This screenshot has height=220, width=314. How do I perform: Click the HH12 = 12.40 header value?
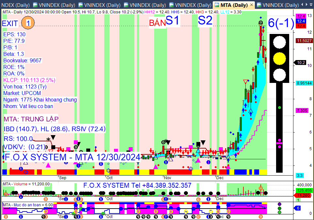[x=157, y=12]
